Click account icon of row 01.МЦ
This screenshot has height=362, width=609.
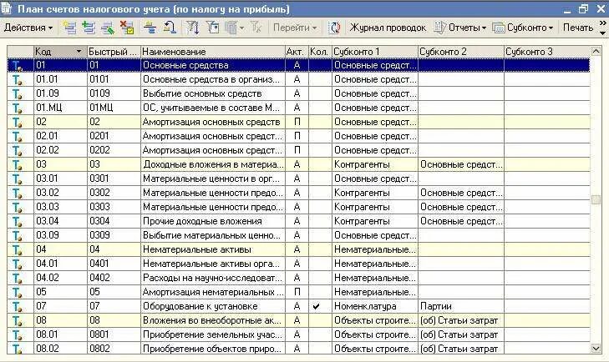click(x=17, y=108)
